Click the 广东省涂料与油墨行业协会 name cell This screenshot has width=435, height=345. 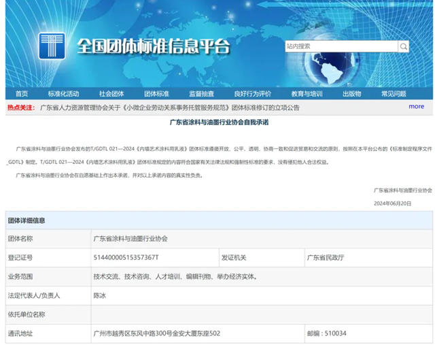[x=262, y=239]
